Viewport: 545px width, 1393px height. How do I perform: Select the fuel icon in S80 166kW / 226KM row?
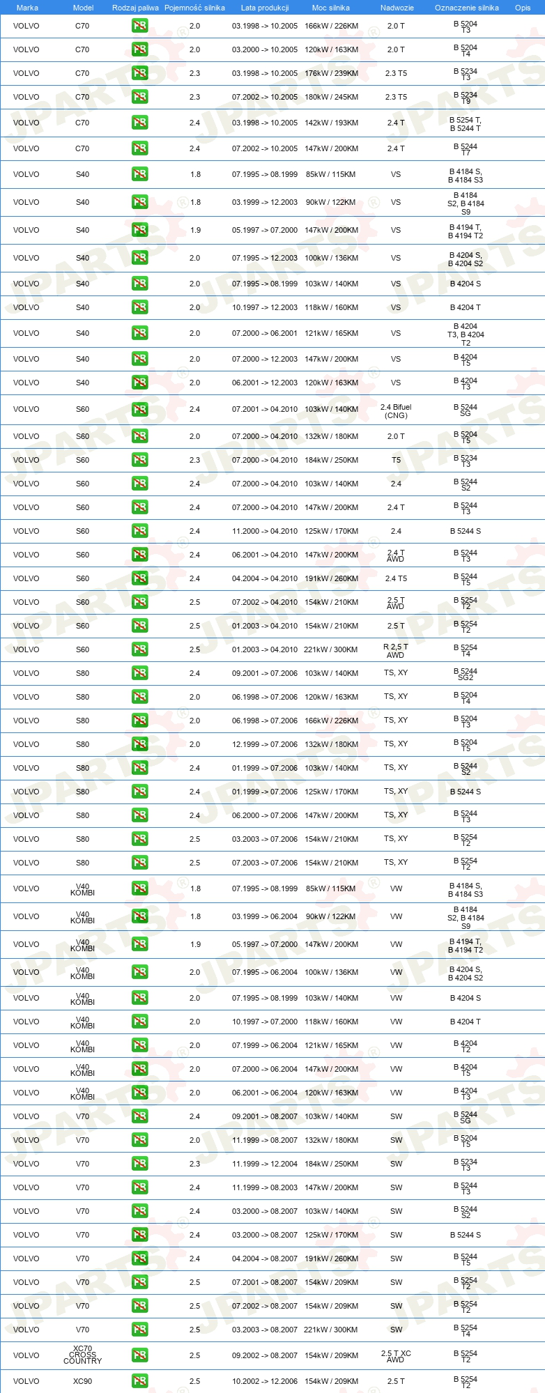point(139,721)
